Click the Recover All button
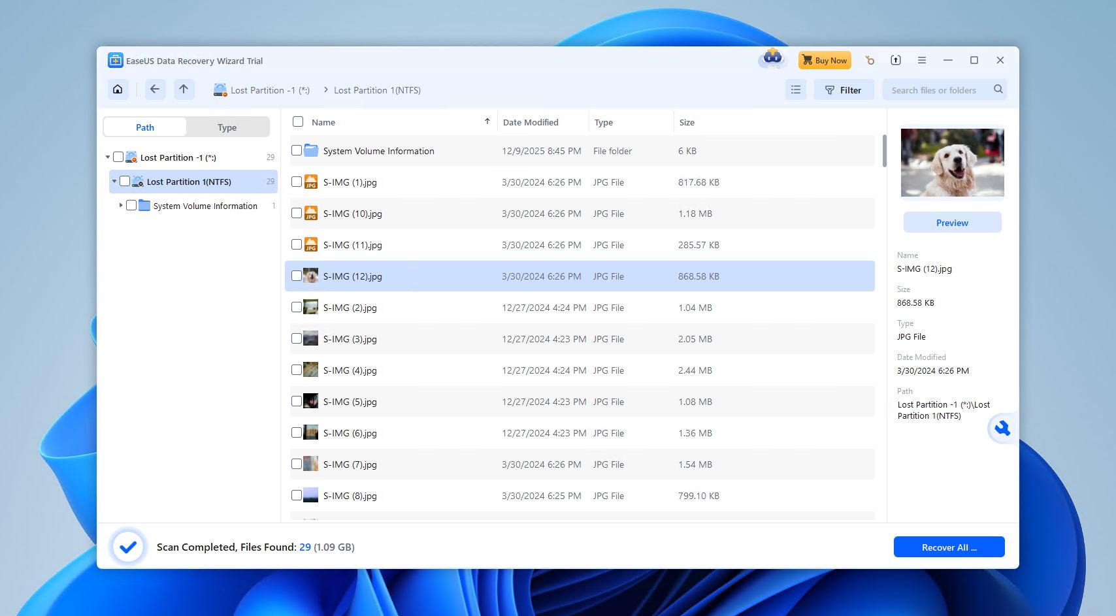Image resolution: width=1116 pixels, height=616 pixels. 949,547
